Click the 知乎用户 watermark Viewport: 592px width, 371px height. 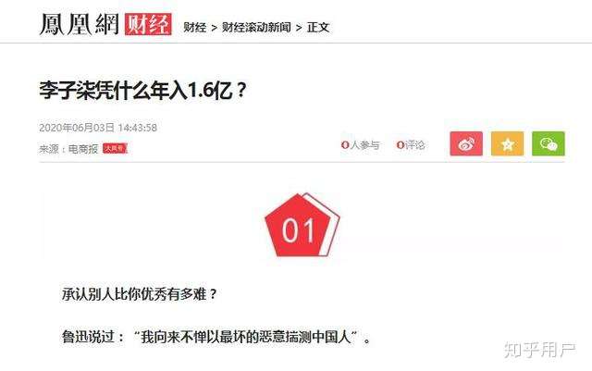tap(540, 350)
